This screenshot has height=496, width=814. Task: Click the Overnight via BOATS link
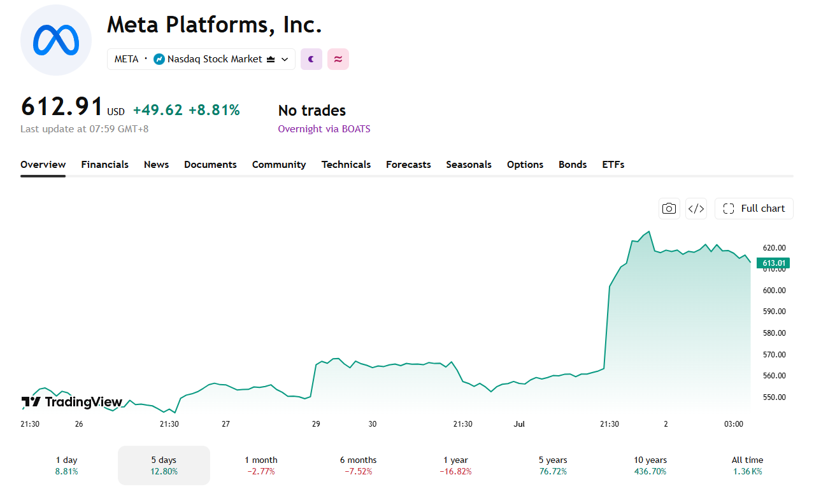324,129
